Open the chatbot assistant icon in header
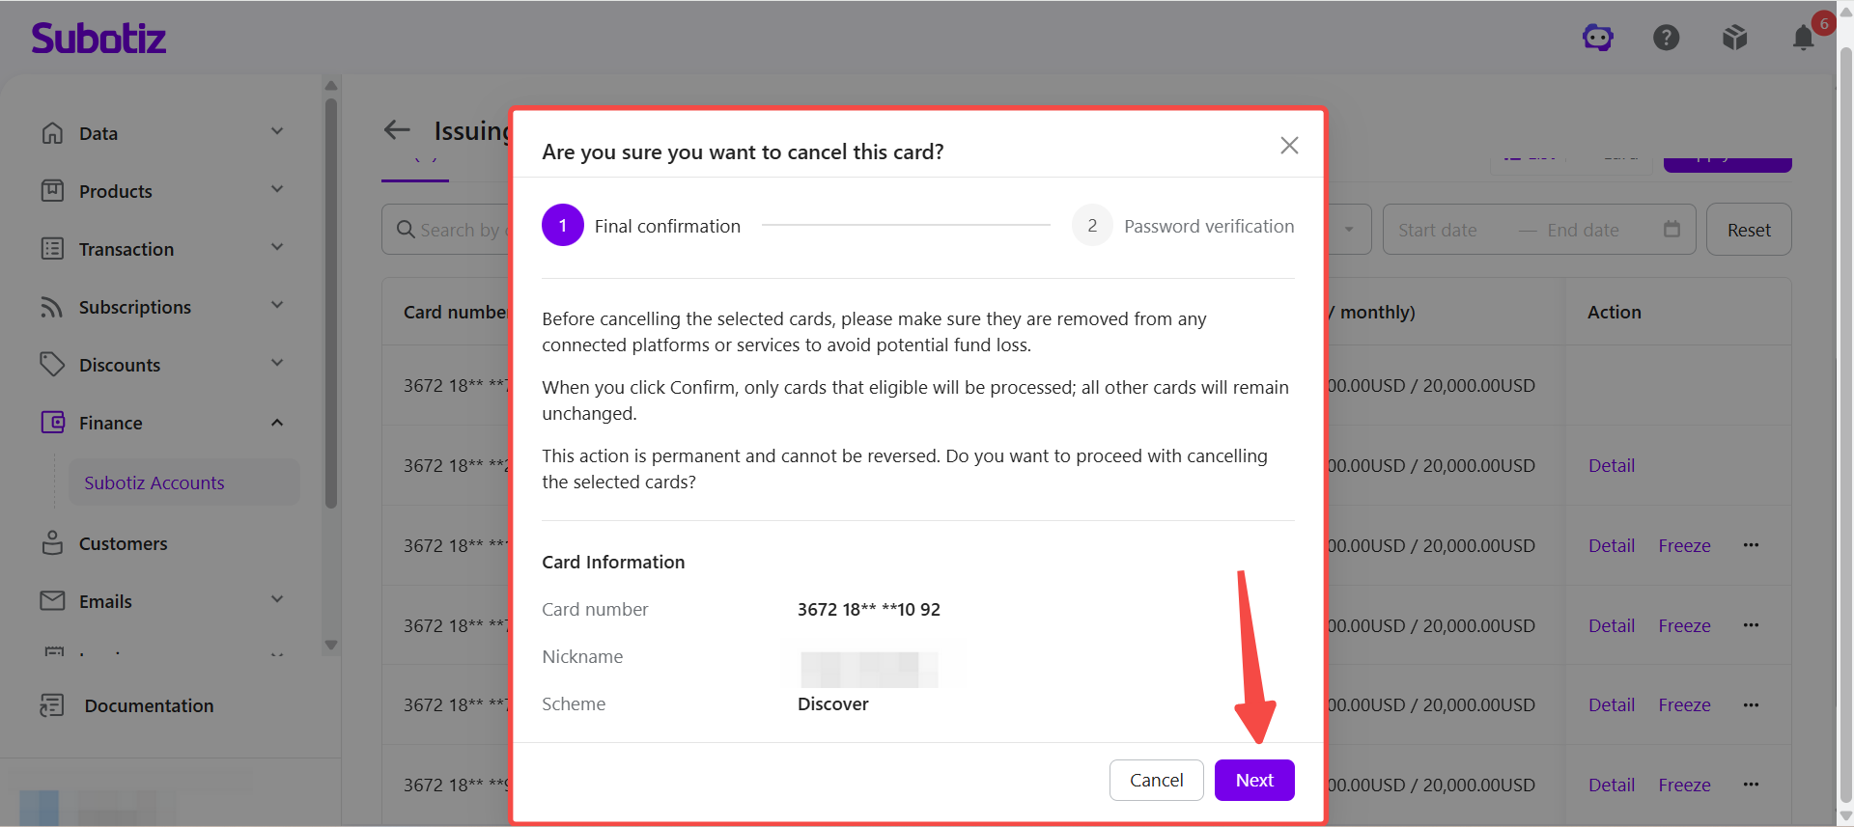Screen dimensions: 1854x827 1598,38
